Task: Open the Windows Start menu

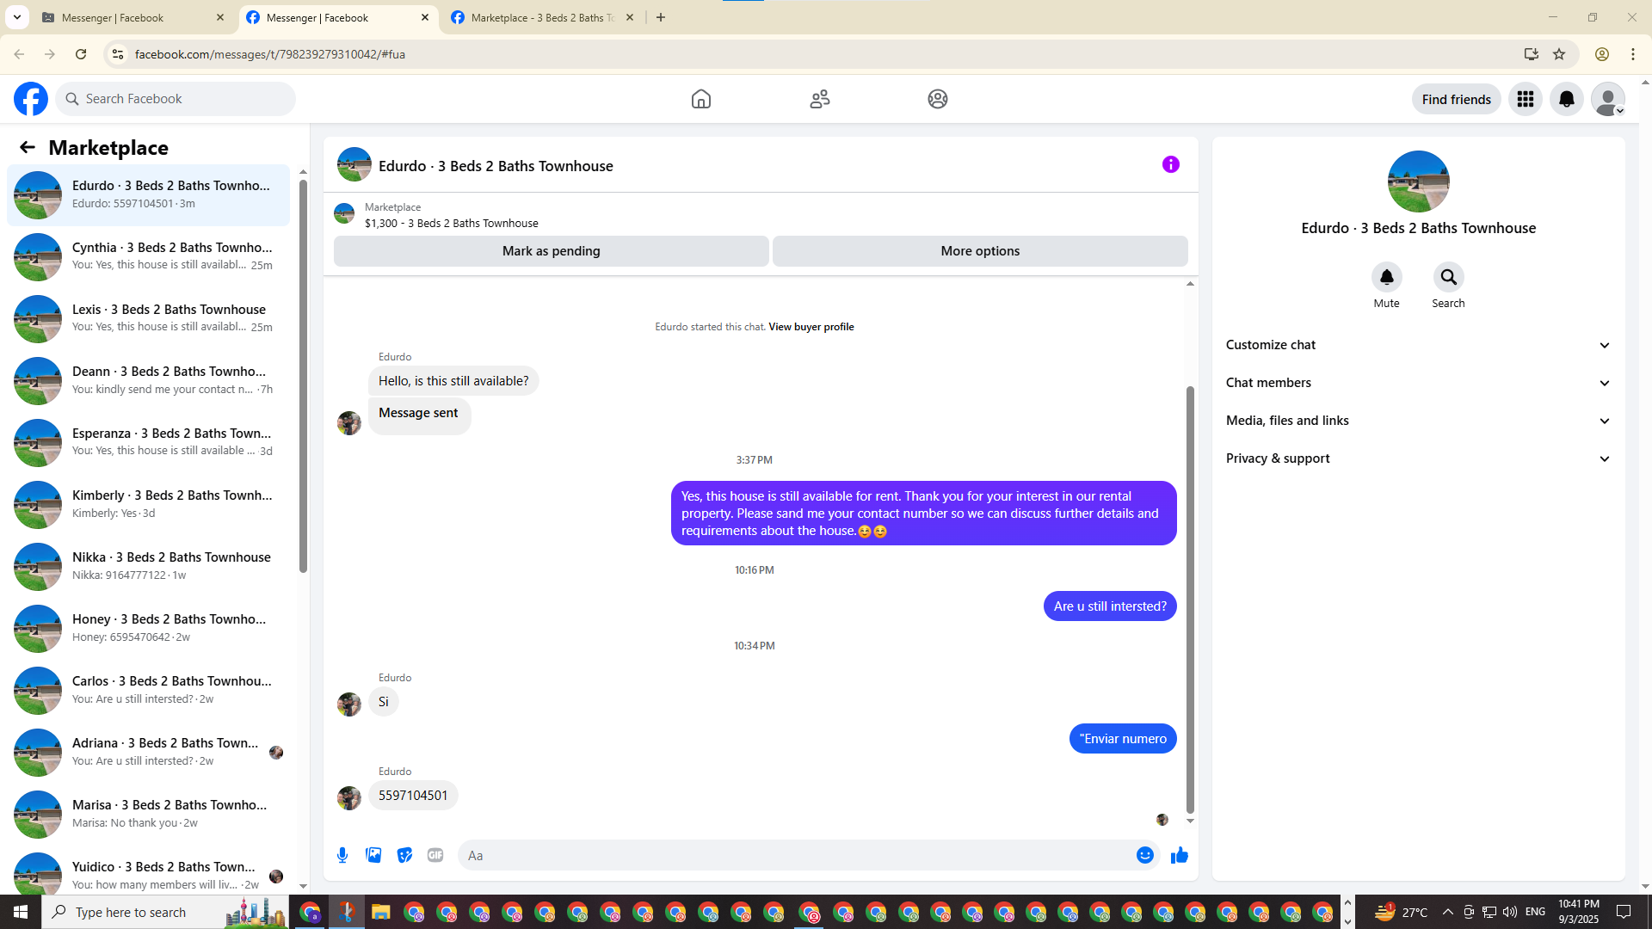Action: pos(21,912)
